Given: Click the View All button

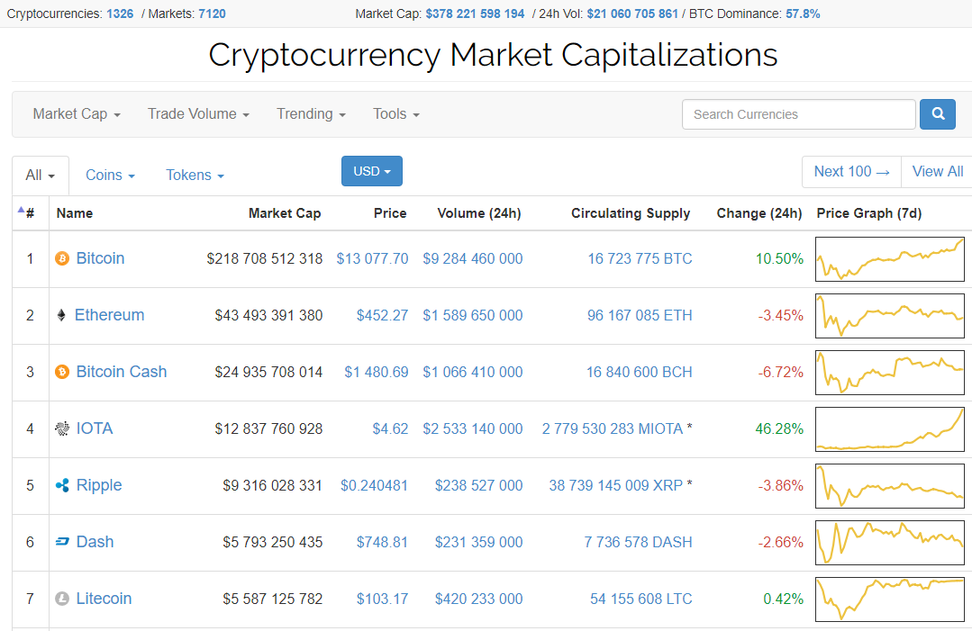Looking at the screenshot, I should (937, 172).
